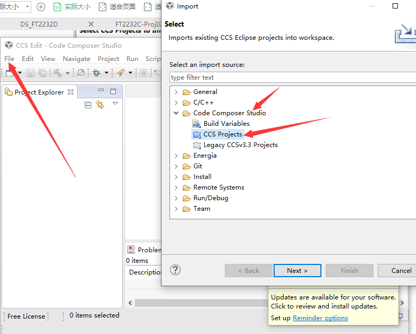Click the Save All toolbar icon

coord(43,73)
